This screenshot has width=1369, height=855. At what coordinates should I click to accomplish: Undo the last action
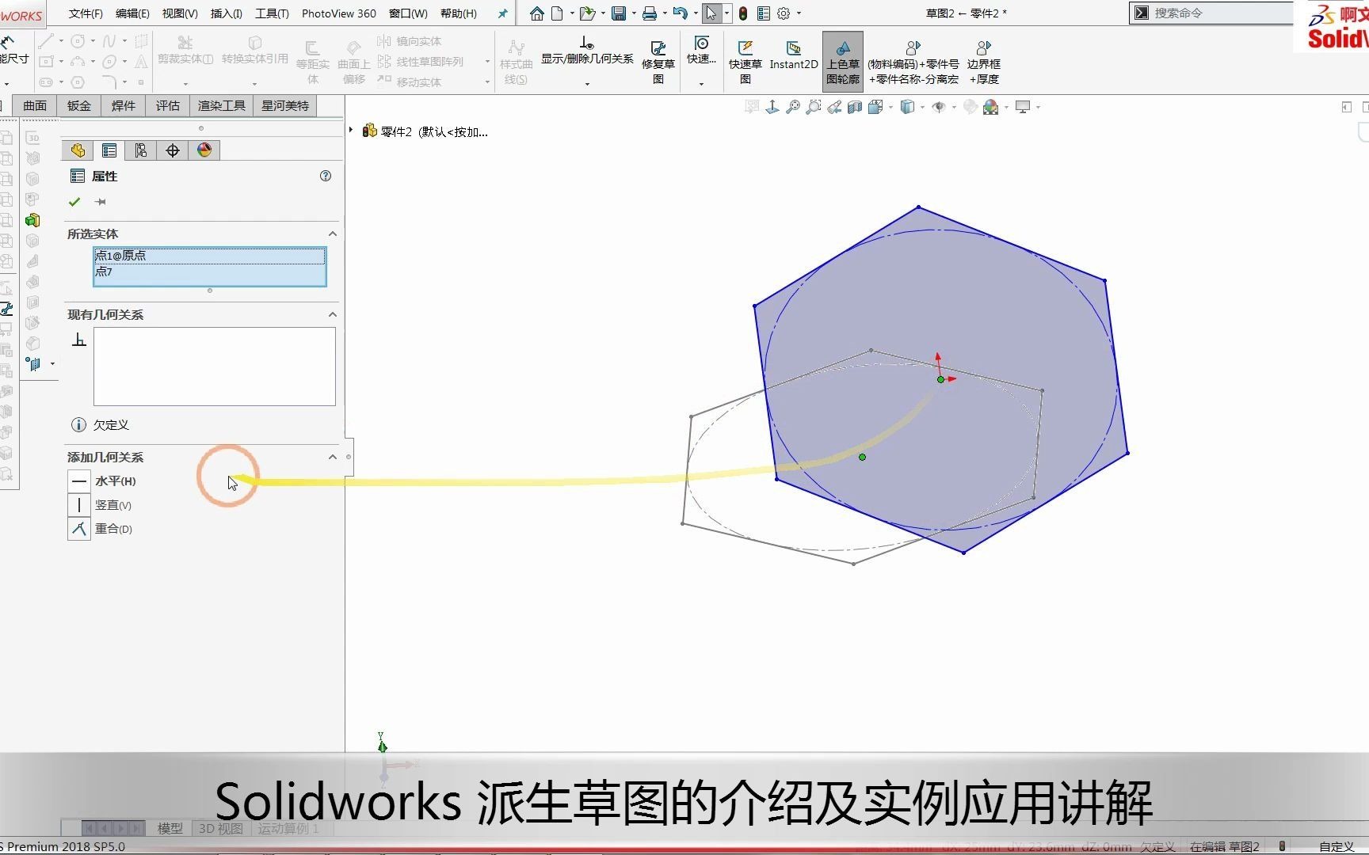680,13
